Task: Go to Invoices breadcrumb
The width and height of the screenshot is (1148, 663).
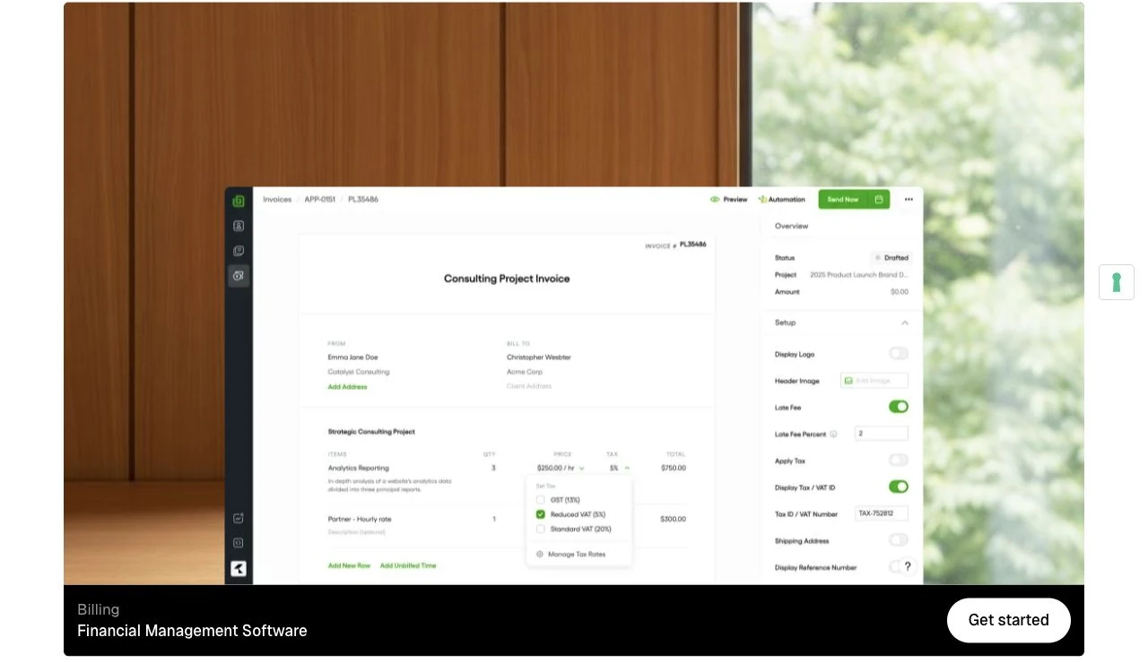Action: pos(277,199)
